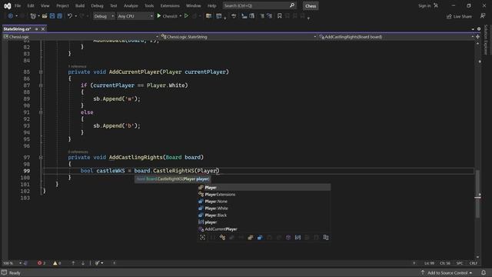The height and width of the screenshot is (277, 492).
Task: Click the New Project toolbar icon
Action: 33,15
